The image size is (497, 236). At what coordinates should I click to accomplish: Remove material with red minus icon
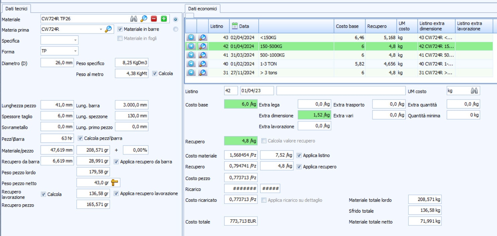pyautogui.click(x=154, y=19)
